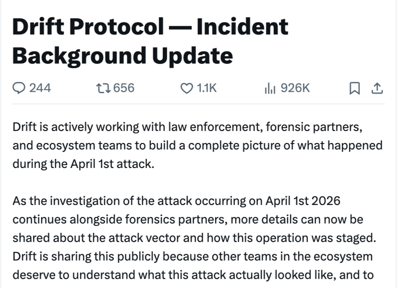Select the 656 reposts count
This screenshot has height=288, width=403.
(x=123, y=87)
